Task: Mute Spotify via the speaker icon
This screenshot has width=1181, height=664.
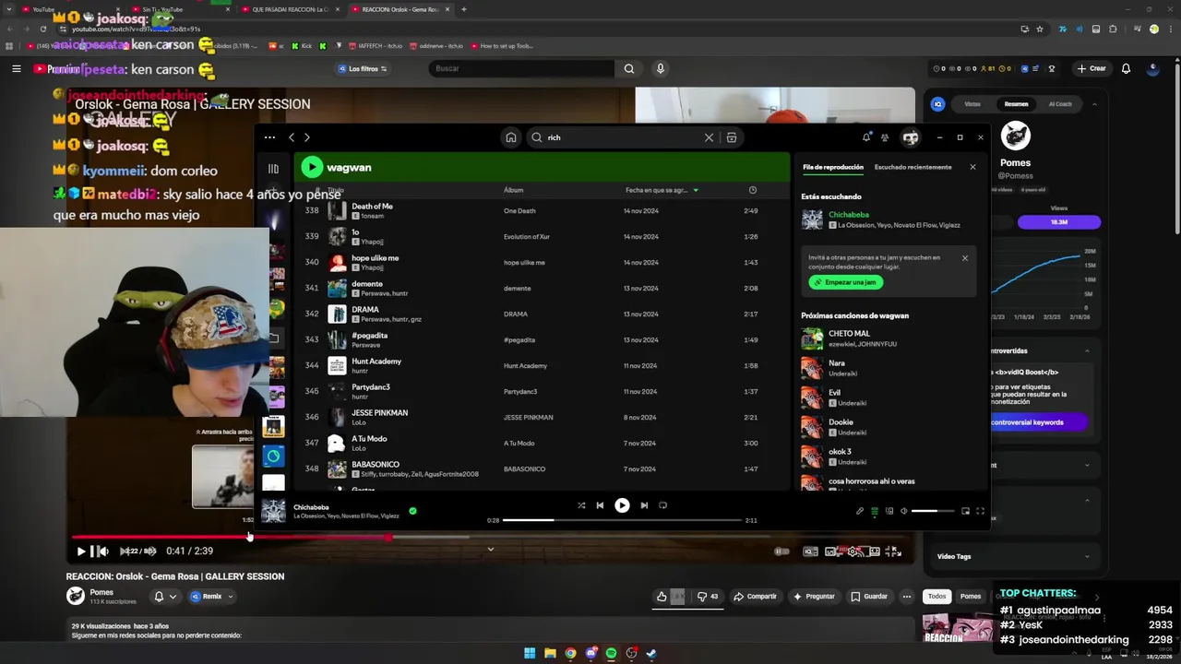Action: click(x=904, y=511)
